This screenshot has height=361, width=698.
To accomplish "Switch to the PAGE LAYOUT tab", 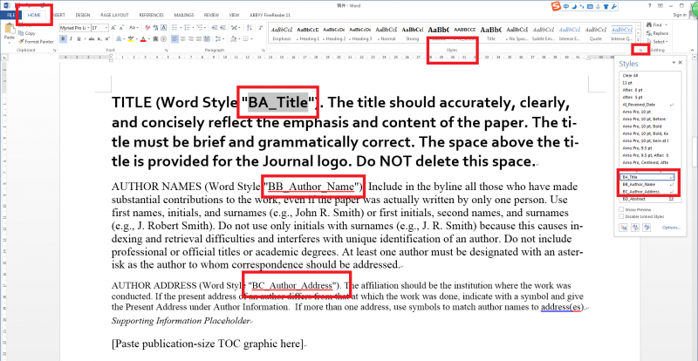I will 114,15.
